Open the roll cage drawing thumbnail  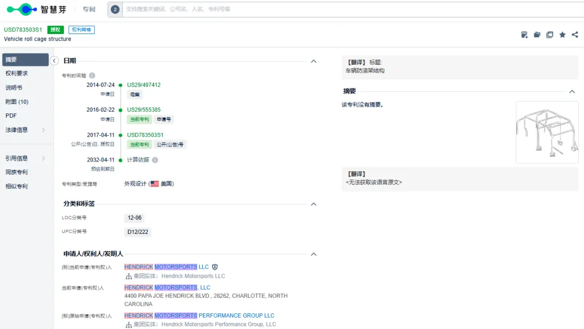click(547, 132)
